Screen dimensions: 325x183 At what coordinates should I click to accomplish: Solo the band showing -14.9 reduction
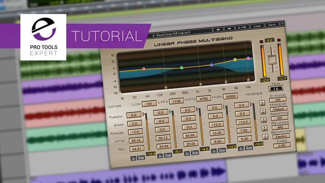pos(214,151)
